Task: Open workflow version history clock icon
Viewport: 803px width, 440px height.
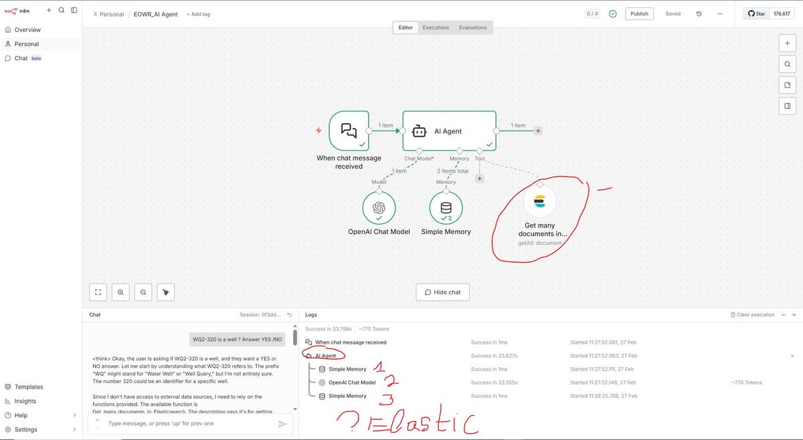Action: click(699, 13)
